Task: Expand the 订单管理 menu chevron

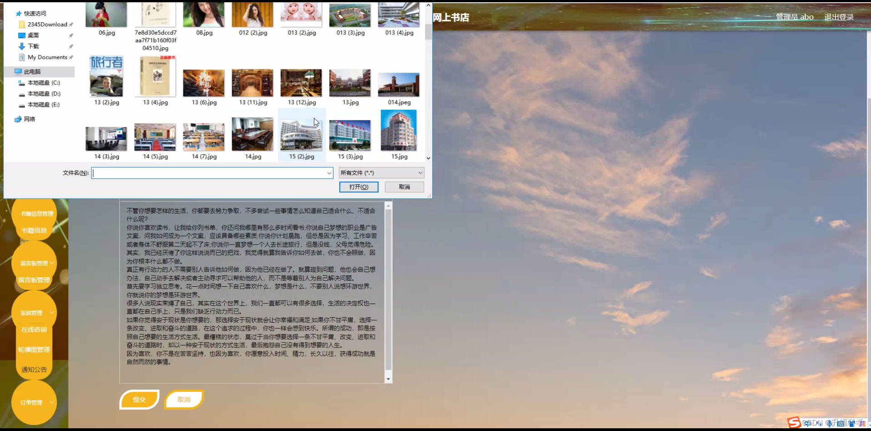Action: [51, 402]
